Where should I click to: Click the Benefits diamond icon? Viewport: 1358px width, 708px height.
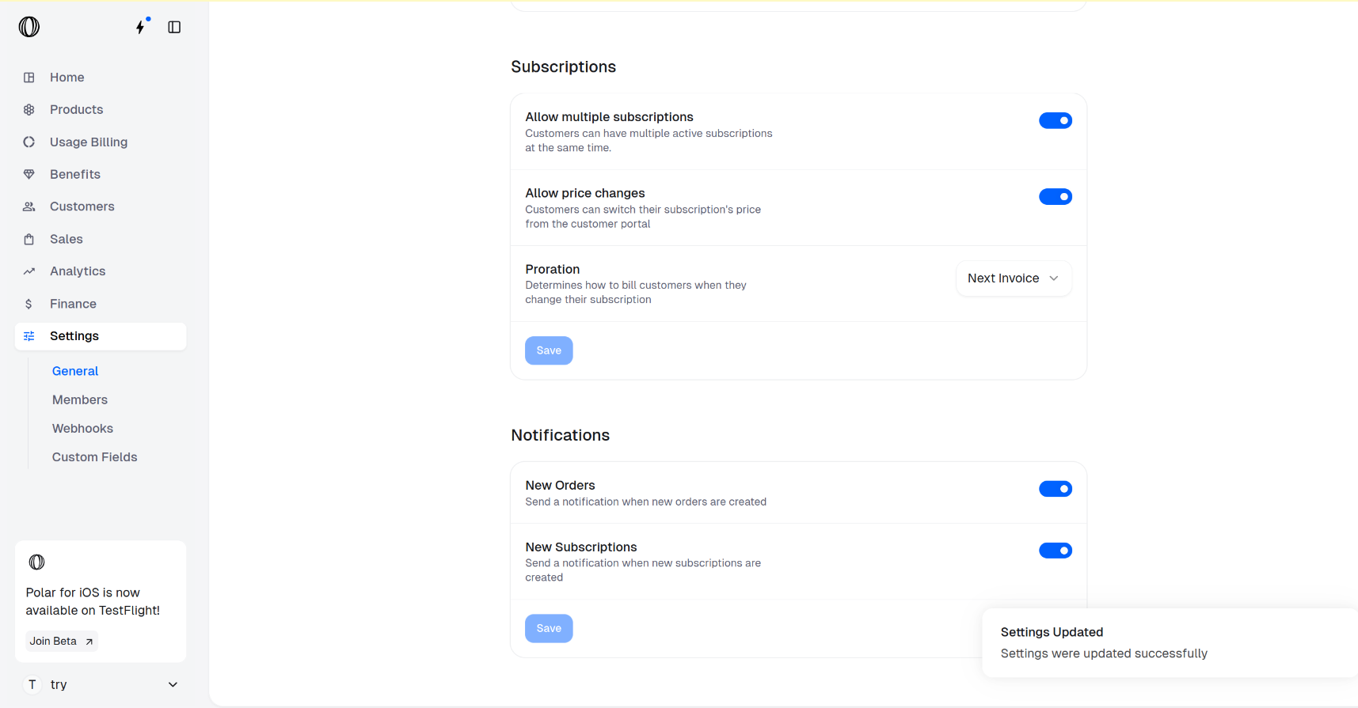point(29,174)
